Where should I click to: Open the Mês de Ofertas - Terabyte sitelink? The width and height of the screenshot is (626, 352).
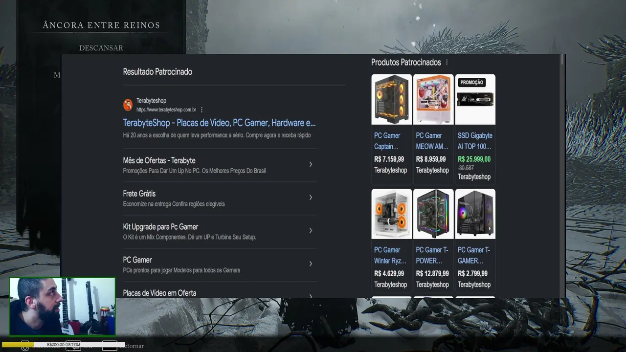[x=159, y=160]
